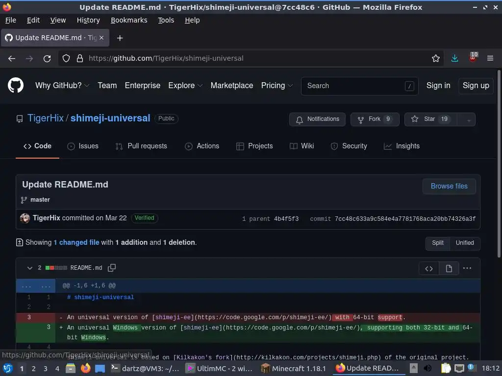This screenshot has width=502, height=376.
Task: Open the TigerHix owner link in repo title
Action: [46, 118]
